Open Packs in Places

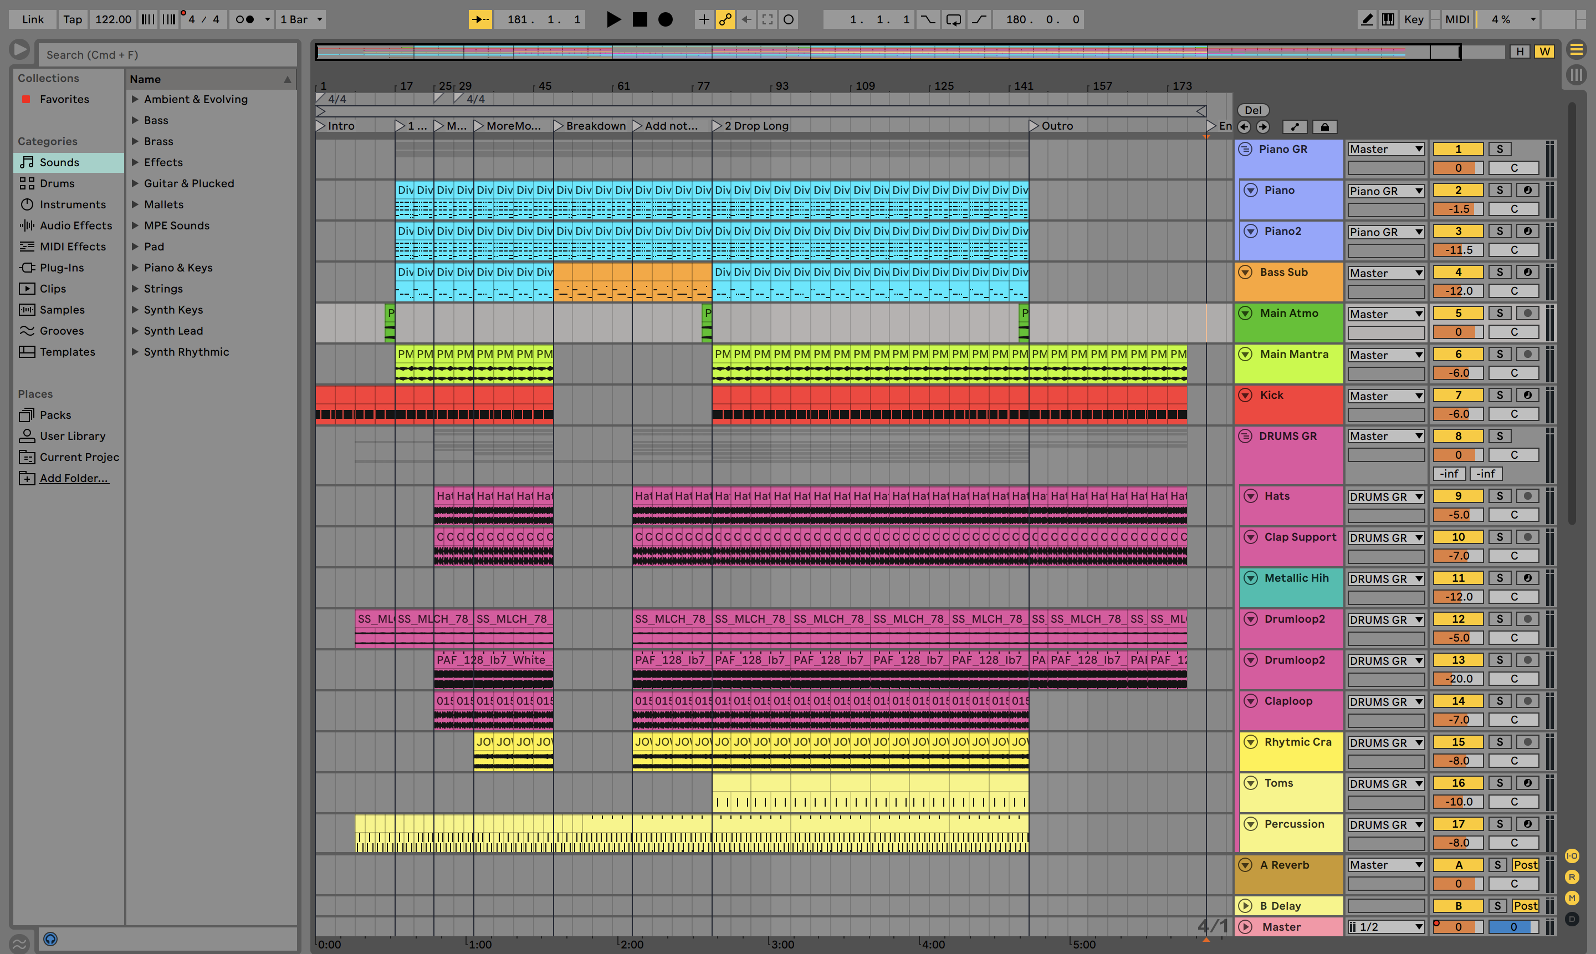[x=68, y=414]
